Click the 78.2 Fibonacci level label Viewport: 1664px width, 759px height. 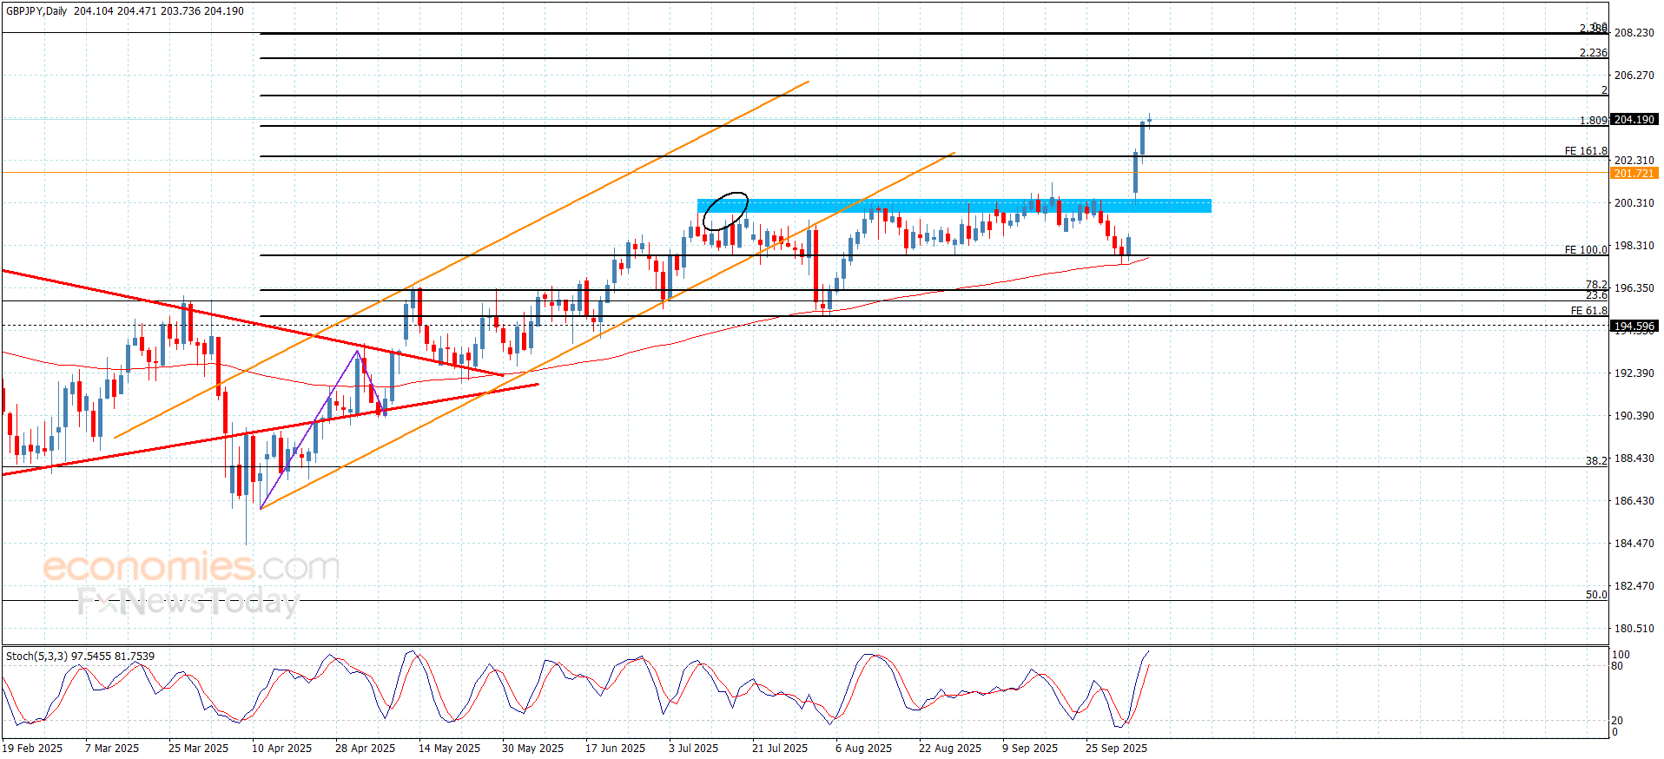click(x=1596, y=285)
